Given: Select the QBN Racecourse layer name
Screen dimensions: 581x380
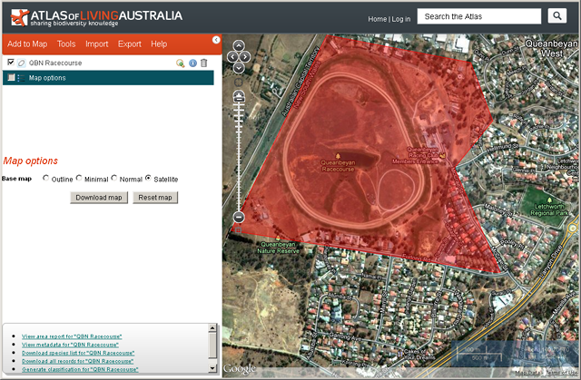Looking at the screenshot, I should click(55, 63).
